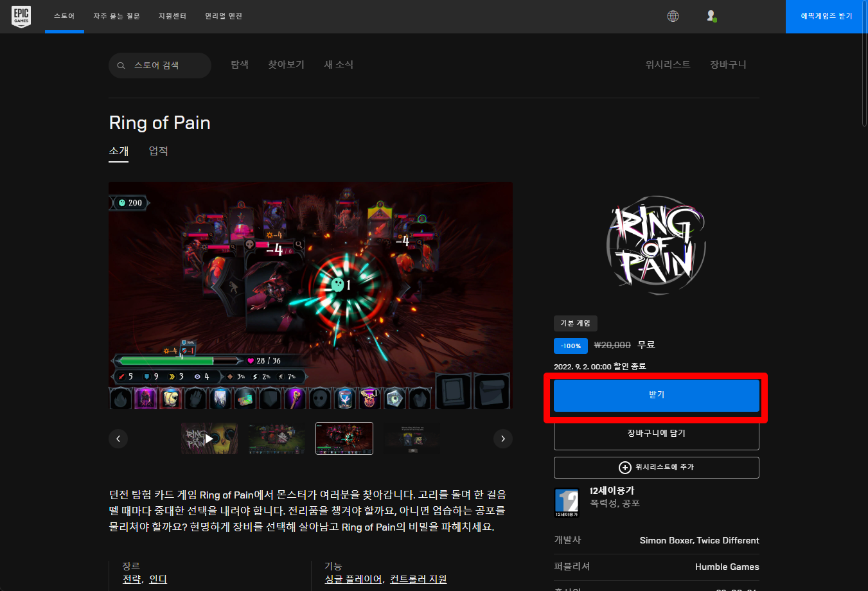Open the user account icon
This screenshot has height=591, width=868.
[711, 16]
